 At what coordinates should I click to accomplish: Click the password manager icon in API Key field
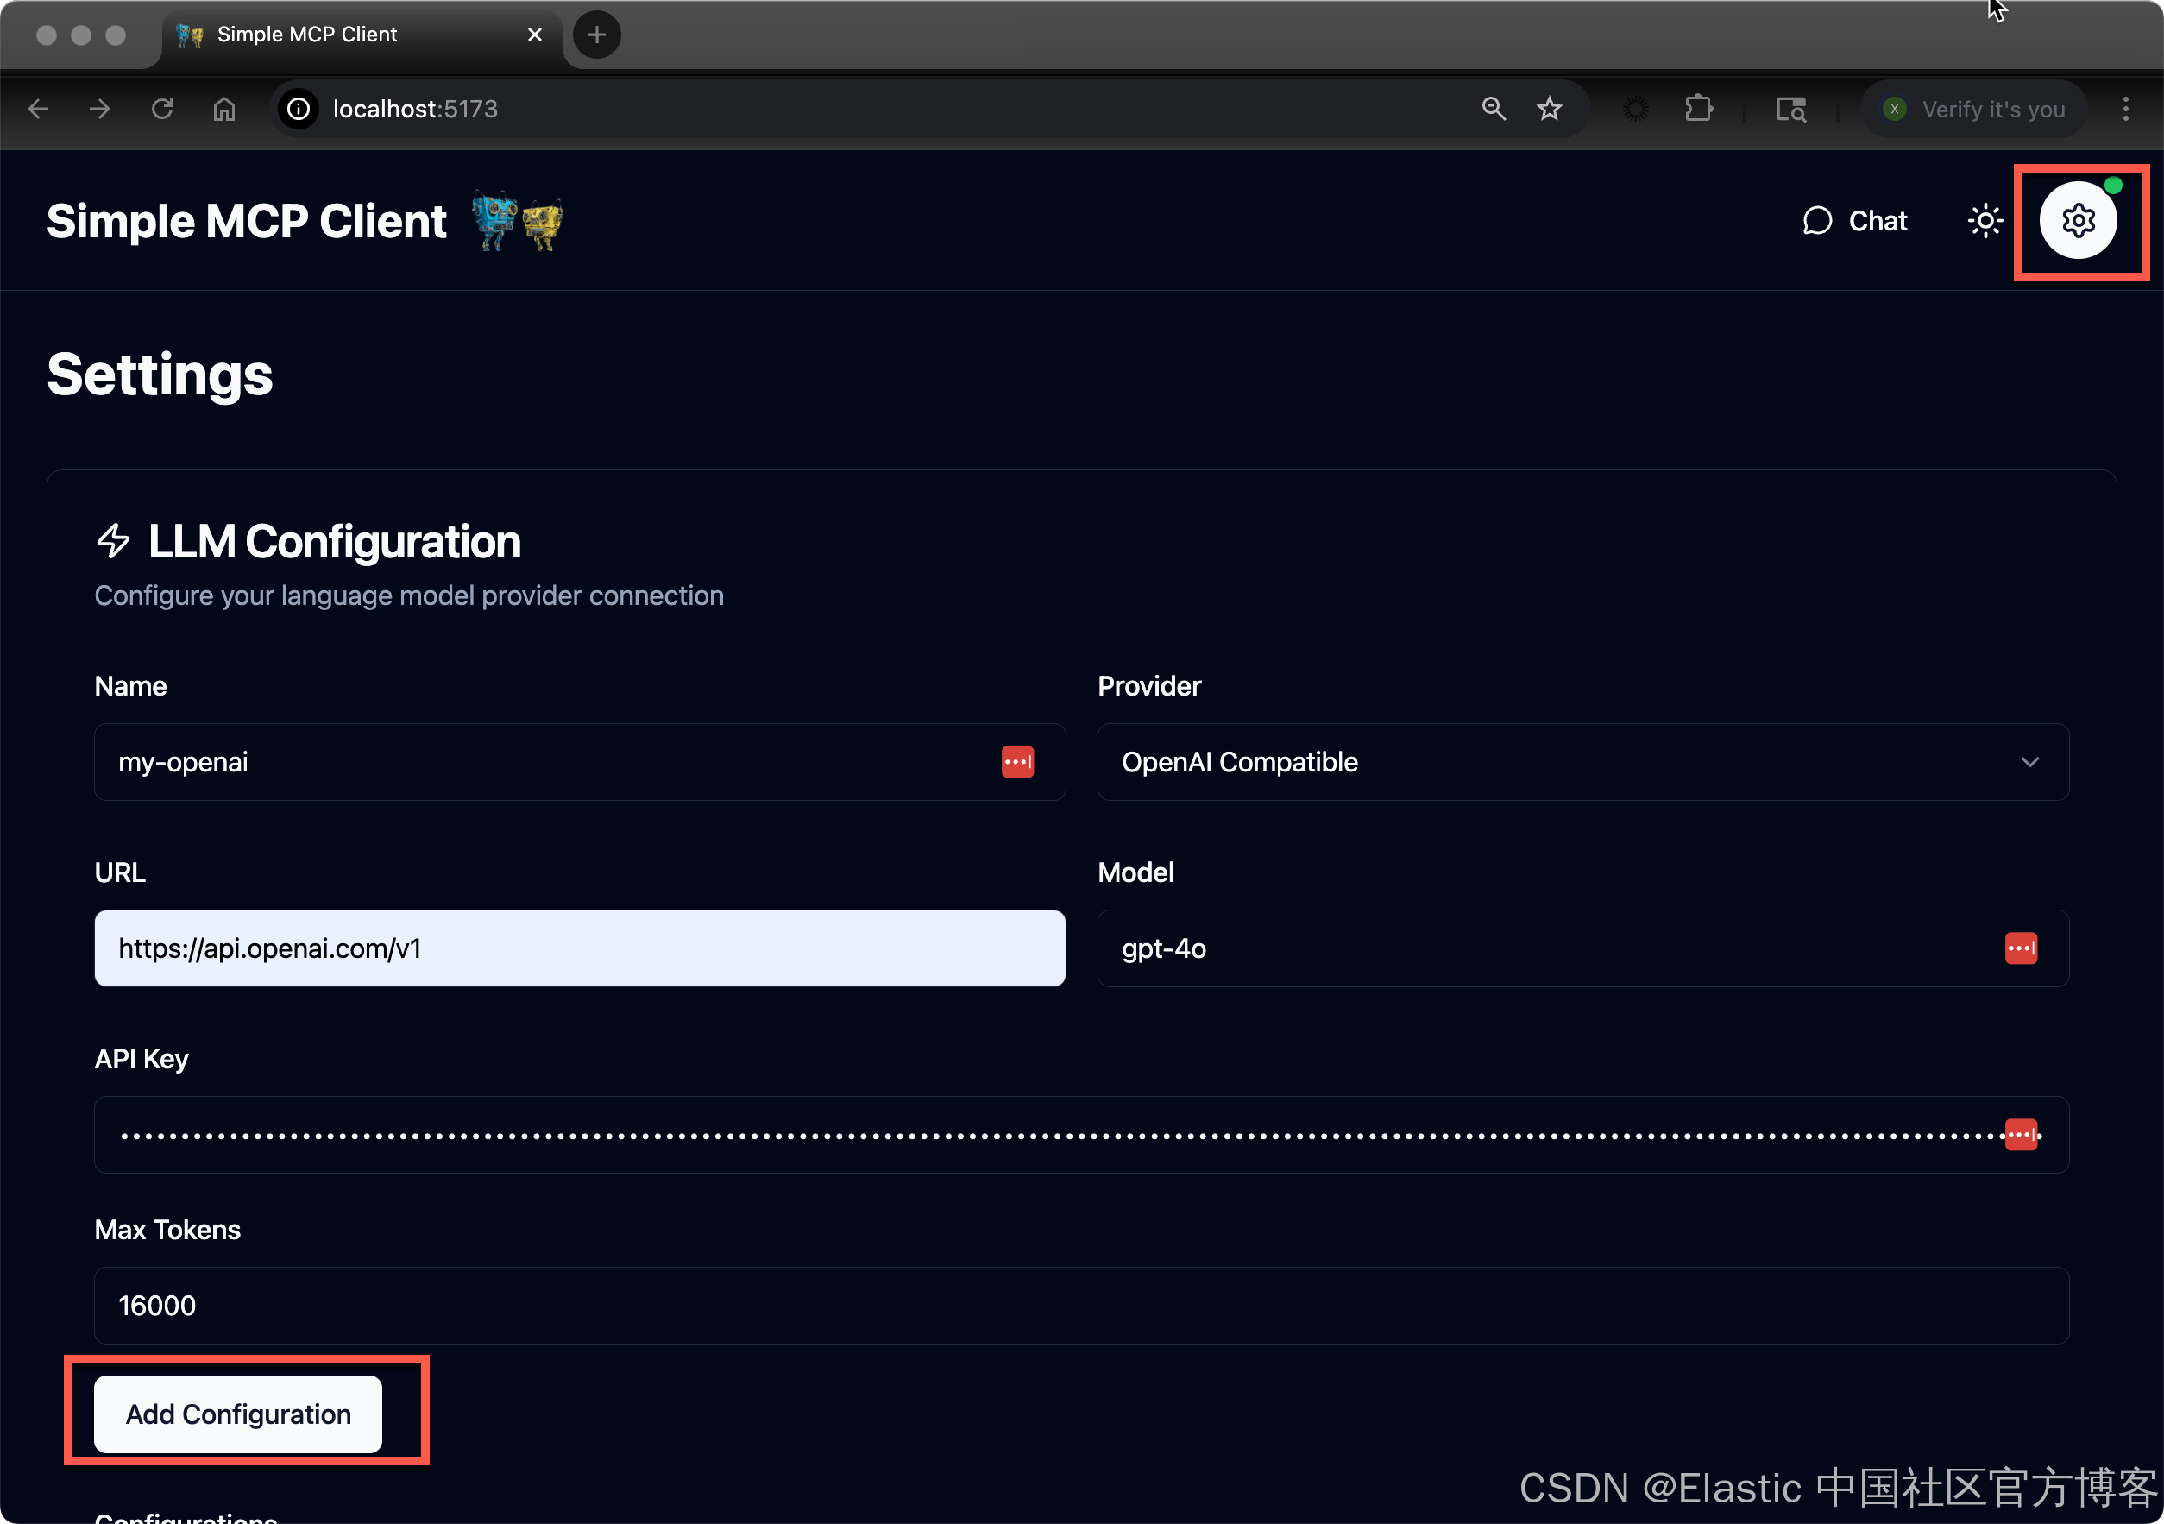pos(2020,1135)
